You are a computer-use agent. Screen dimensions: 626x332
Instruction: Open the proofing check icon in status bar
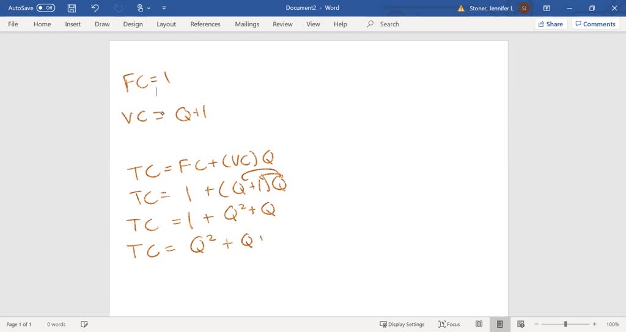point(84,325)
